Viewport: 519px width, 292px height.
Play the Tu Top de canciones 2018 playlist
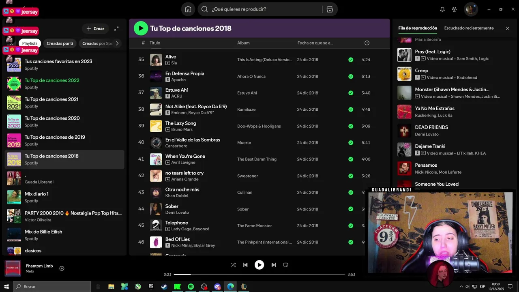(x=141, y=28)
